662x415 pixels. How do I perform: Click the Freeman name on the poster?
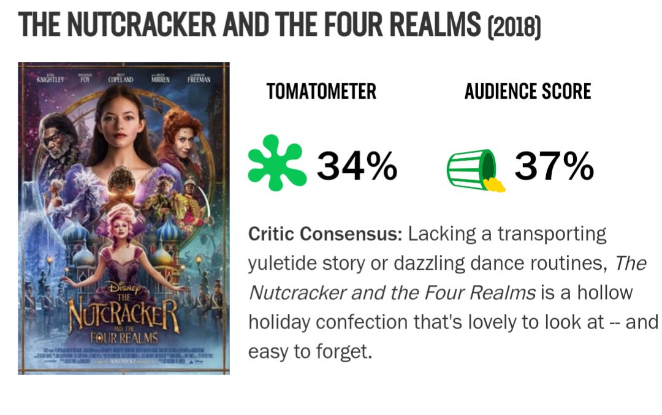click(199, 78)
